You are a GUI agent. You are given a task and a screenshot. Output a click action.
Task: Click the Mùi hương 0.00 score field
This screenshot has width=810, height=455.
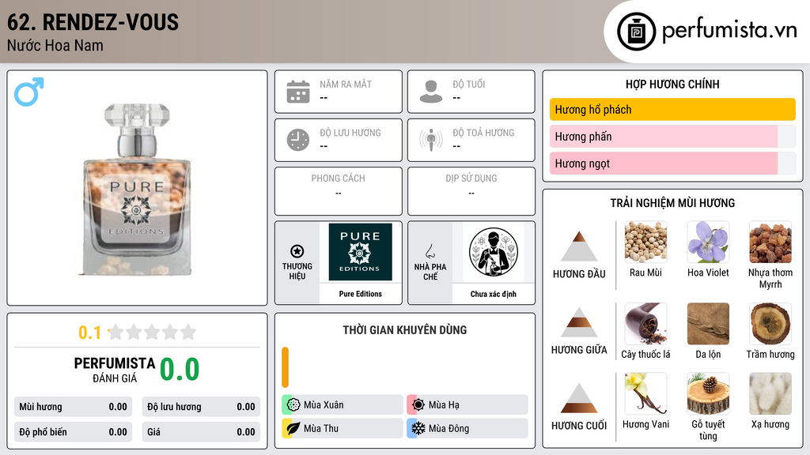pos(73,407)
